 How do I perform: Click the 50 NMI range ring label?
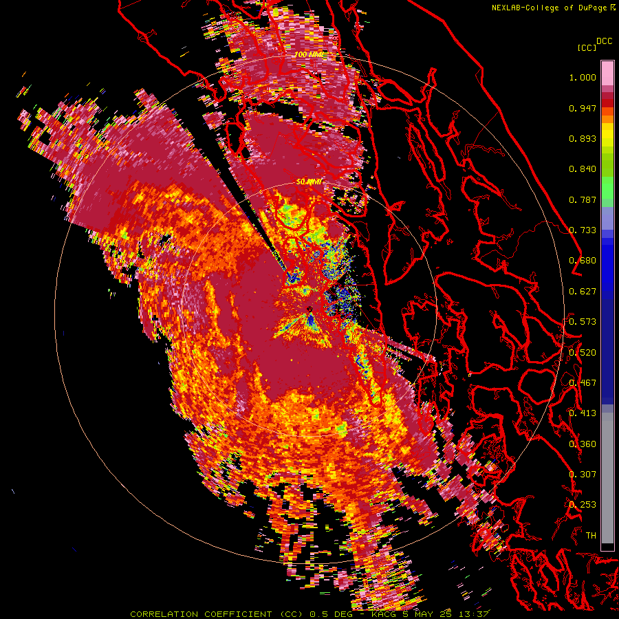point(309,182)
